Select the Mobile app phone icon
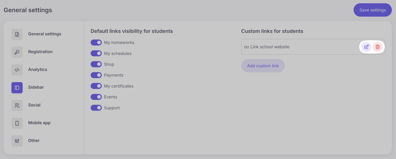The width and height of the screenshot is (396, 159). tap(17, 123)
